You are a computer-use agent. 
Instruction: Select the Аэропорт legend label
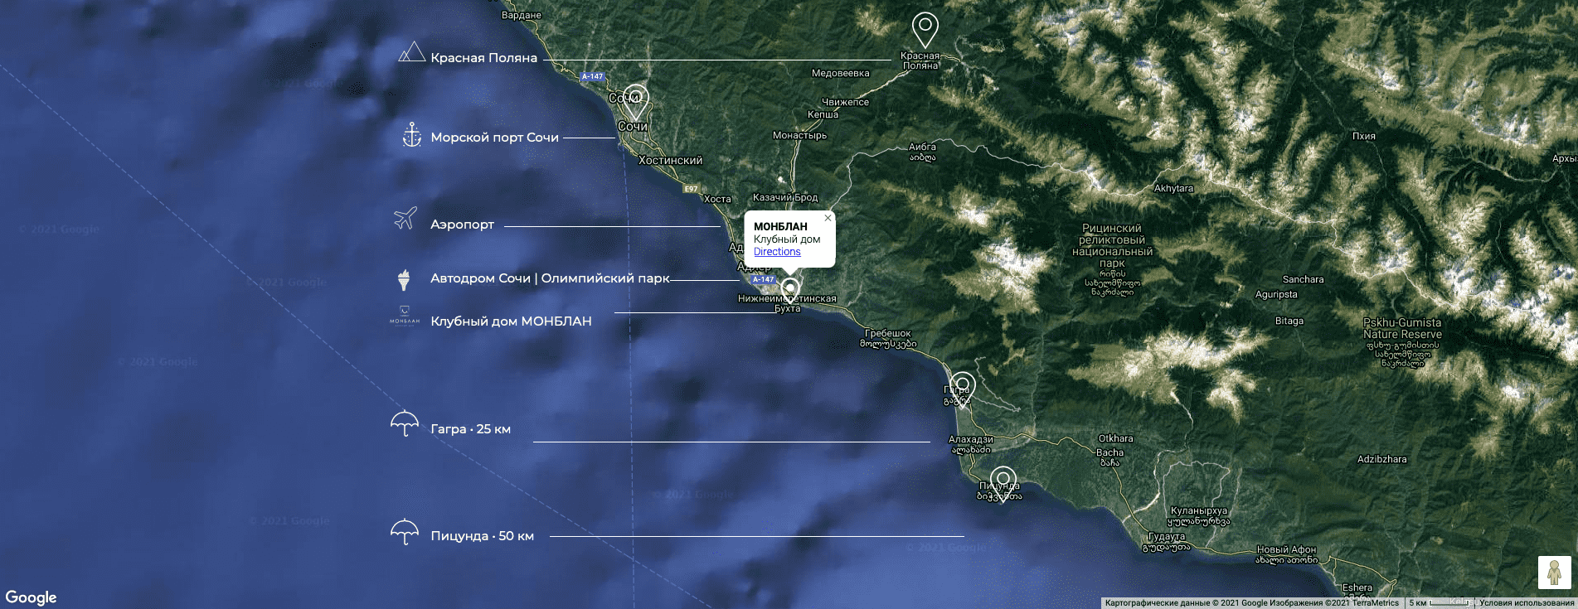[462, 225]
